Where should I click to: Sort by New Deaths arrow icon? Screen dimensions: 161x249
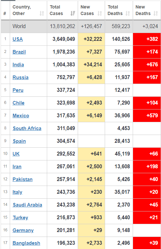click(x=155, y=13)
